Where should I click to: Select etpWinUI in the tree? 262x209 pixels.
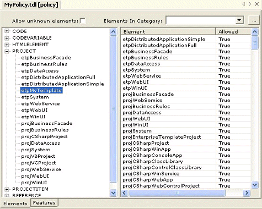(33, 117)
